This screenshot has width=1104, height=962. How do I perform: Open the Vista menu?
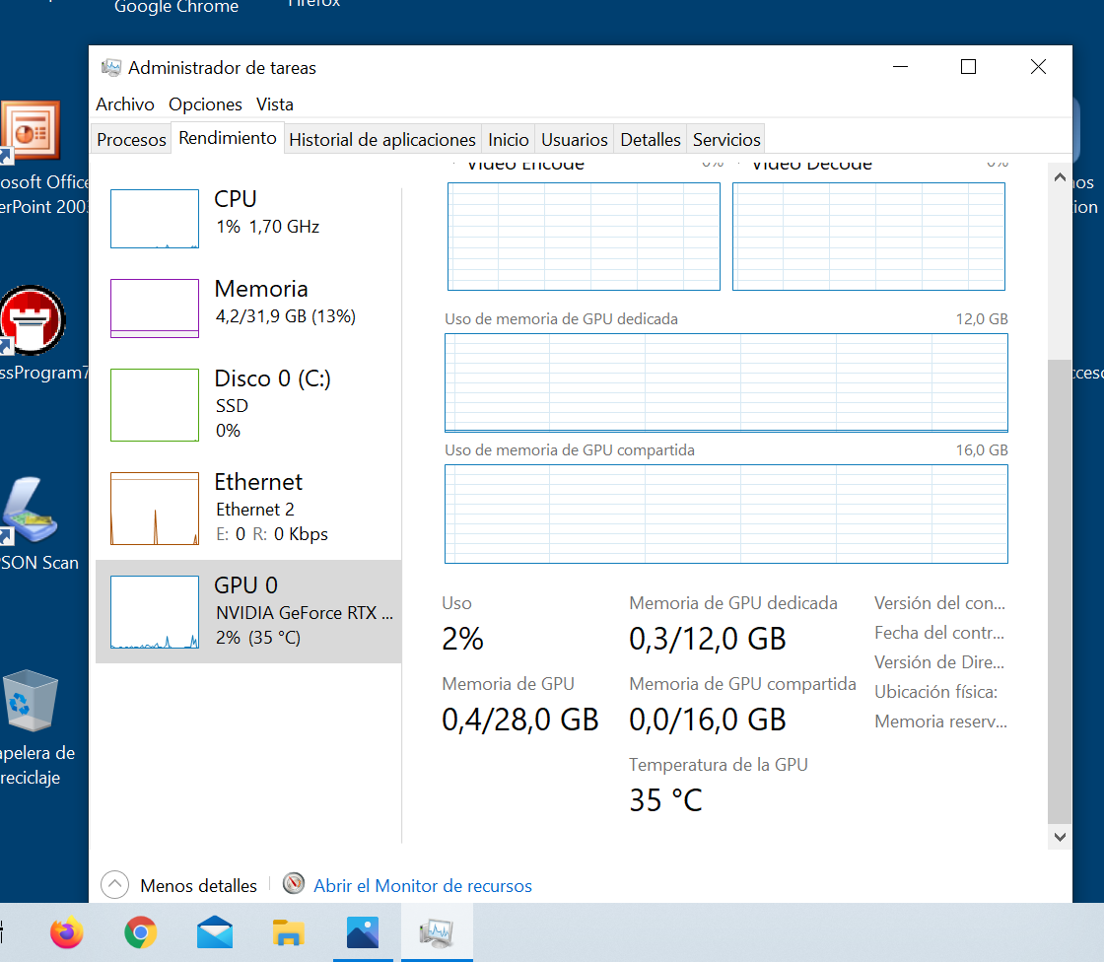coord(275,104)
